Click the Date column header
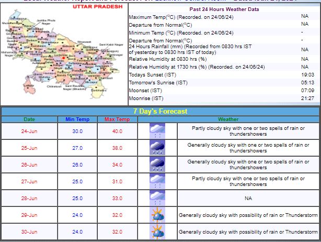Viewport: 321px width, 242px height. (x=30, y=119)
